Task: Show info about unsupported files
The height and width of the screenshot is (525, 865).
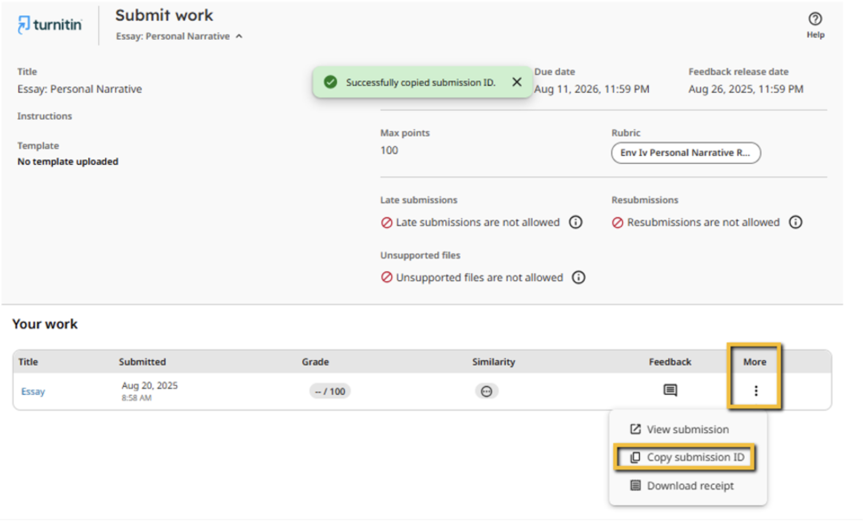Action: (578, 278)
